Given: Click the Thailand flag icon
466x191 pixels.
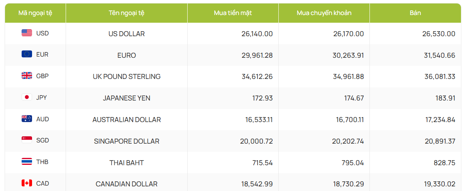Looking at the screenshot, I should point(27,162).
